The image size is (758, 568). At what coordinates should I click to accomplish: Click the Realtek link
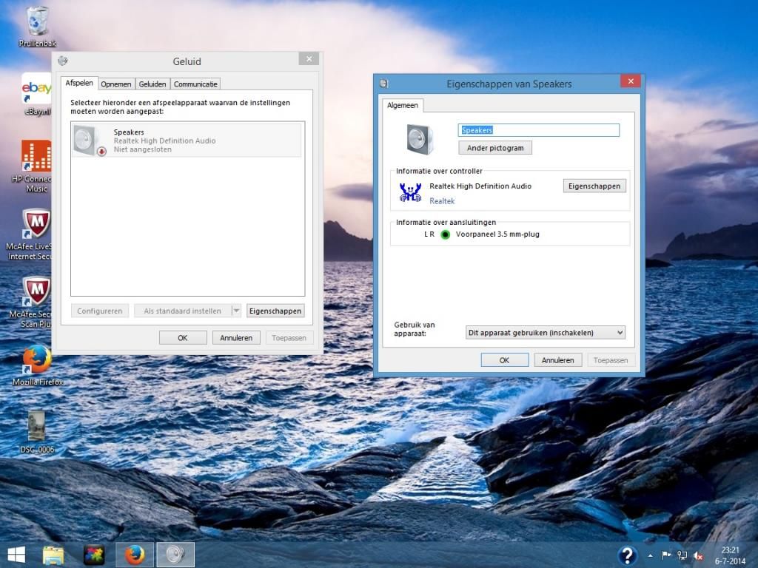tap(442, 201)
